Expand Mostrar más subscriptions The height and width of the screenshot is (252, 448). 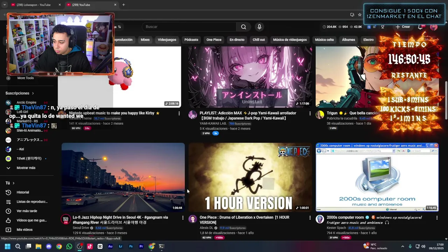coord(26,168)
